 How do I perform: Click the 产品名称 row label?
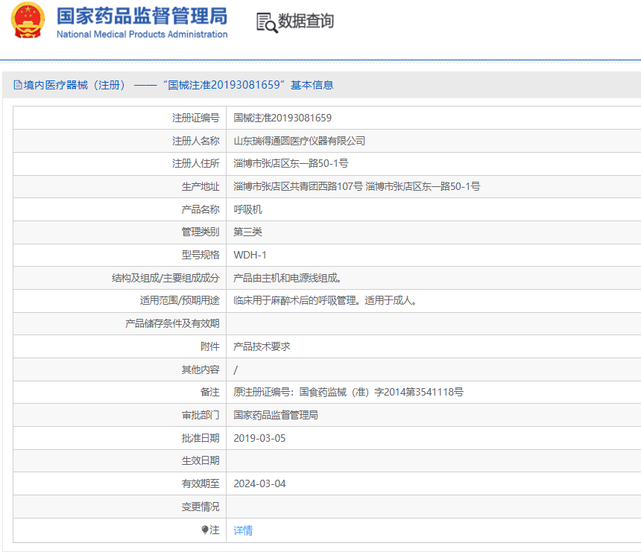pos(200,209)
